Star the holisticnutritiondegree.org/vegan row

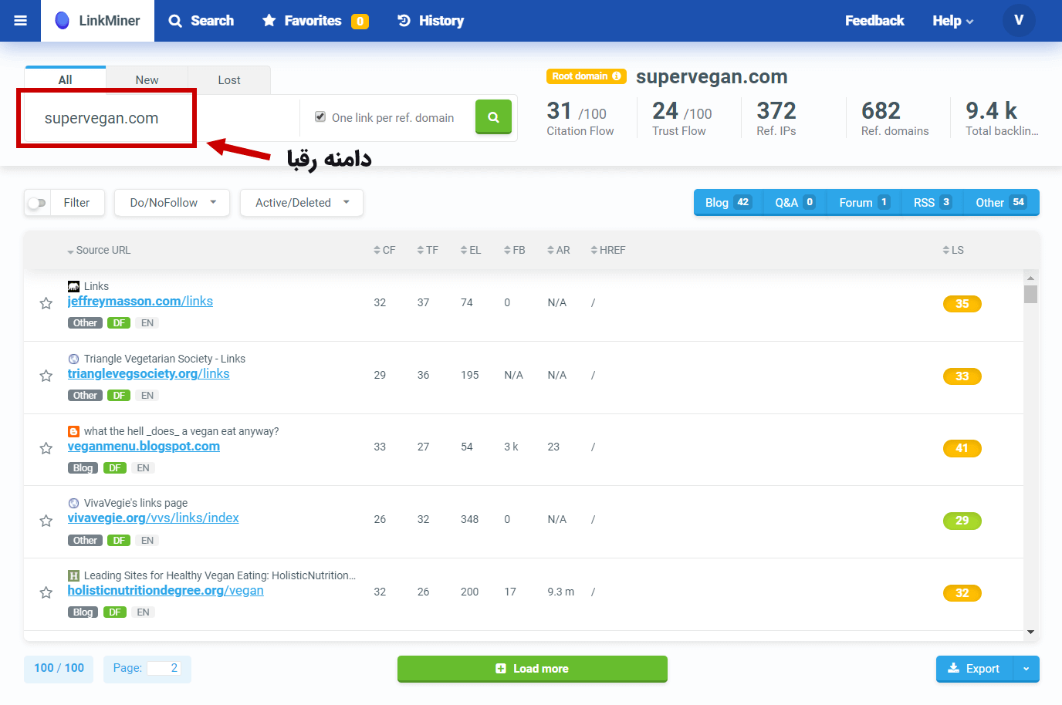click(x=46, y=592)
